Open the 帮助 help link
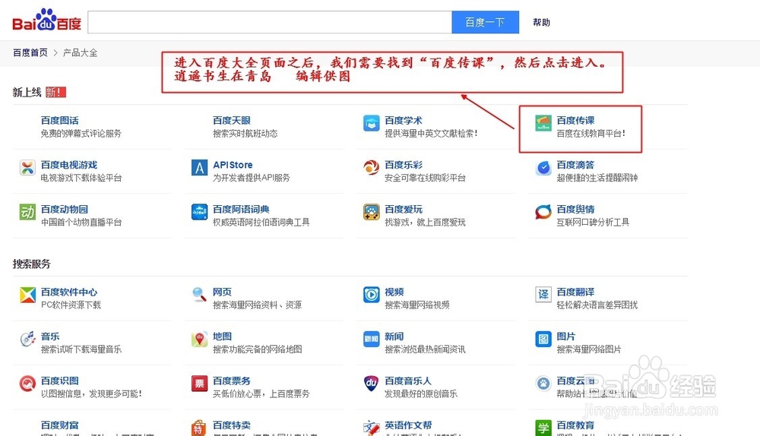Screen dimensions: 760x436 (x=541, y=22)
